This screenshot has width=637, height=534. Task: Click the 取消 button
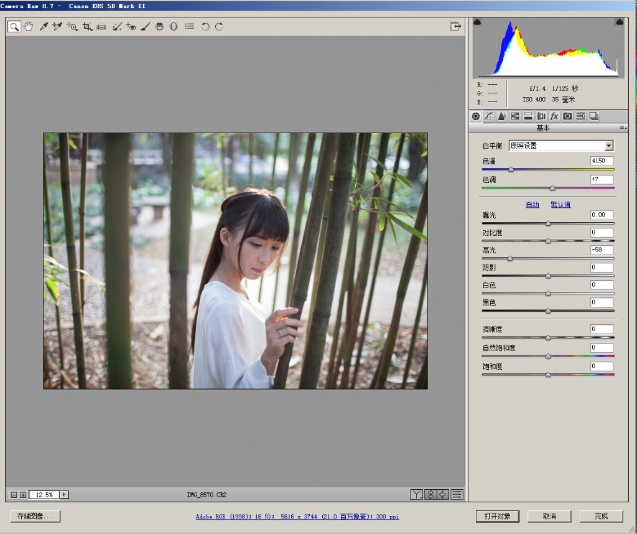coord(549,516)
